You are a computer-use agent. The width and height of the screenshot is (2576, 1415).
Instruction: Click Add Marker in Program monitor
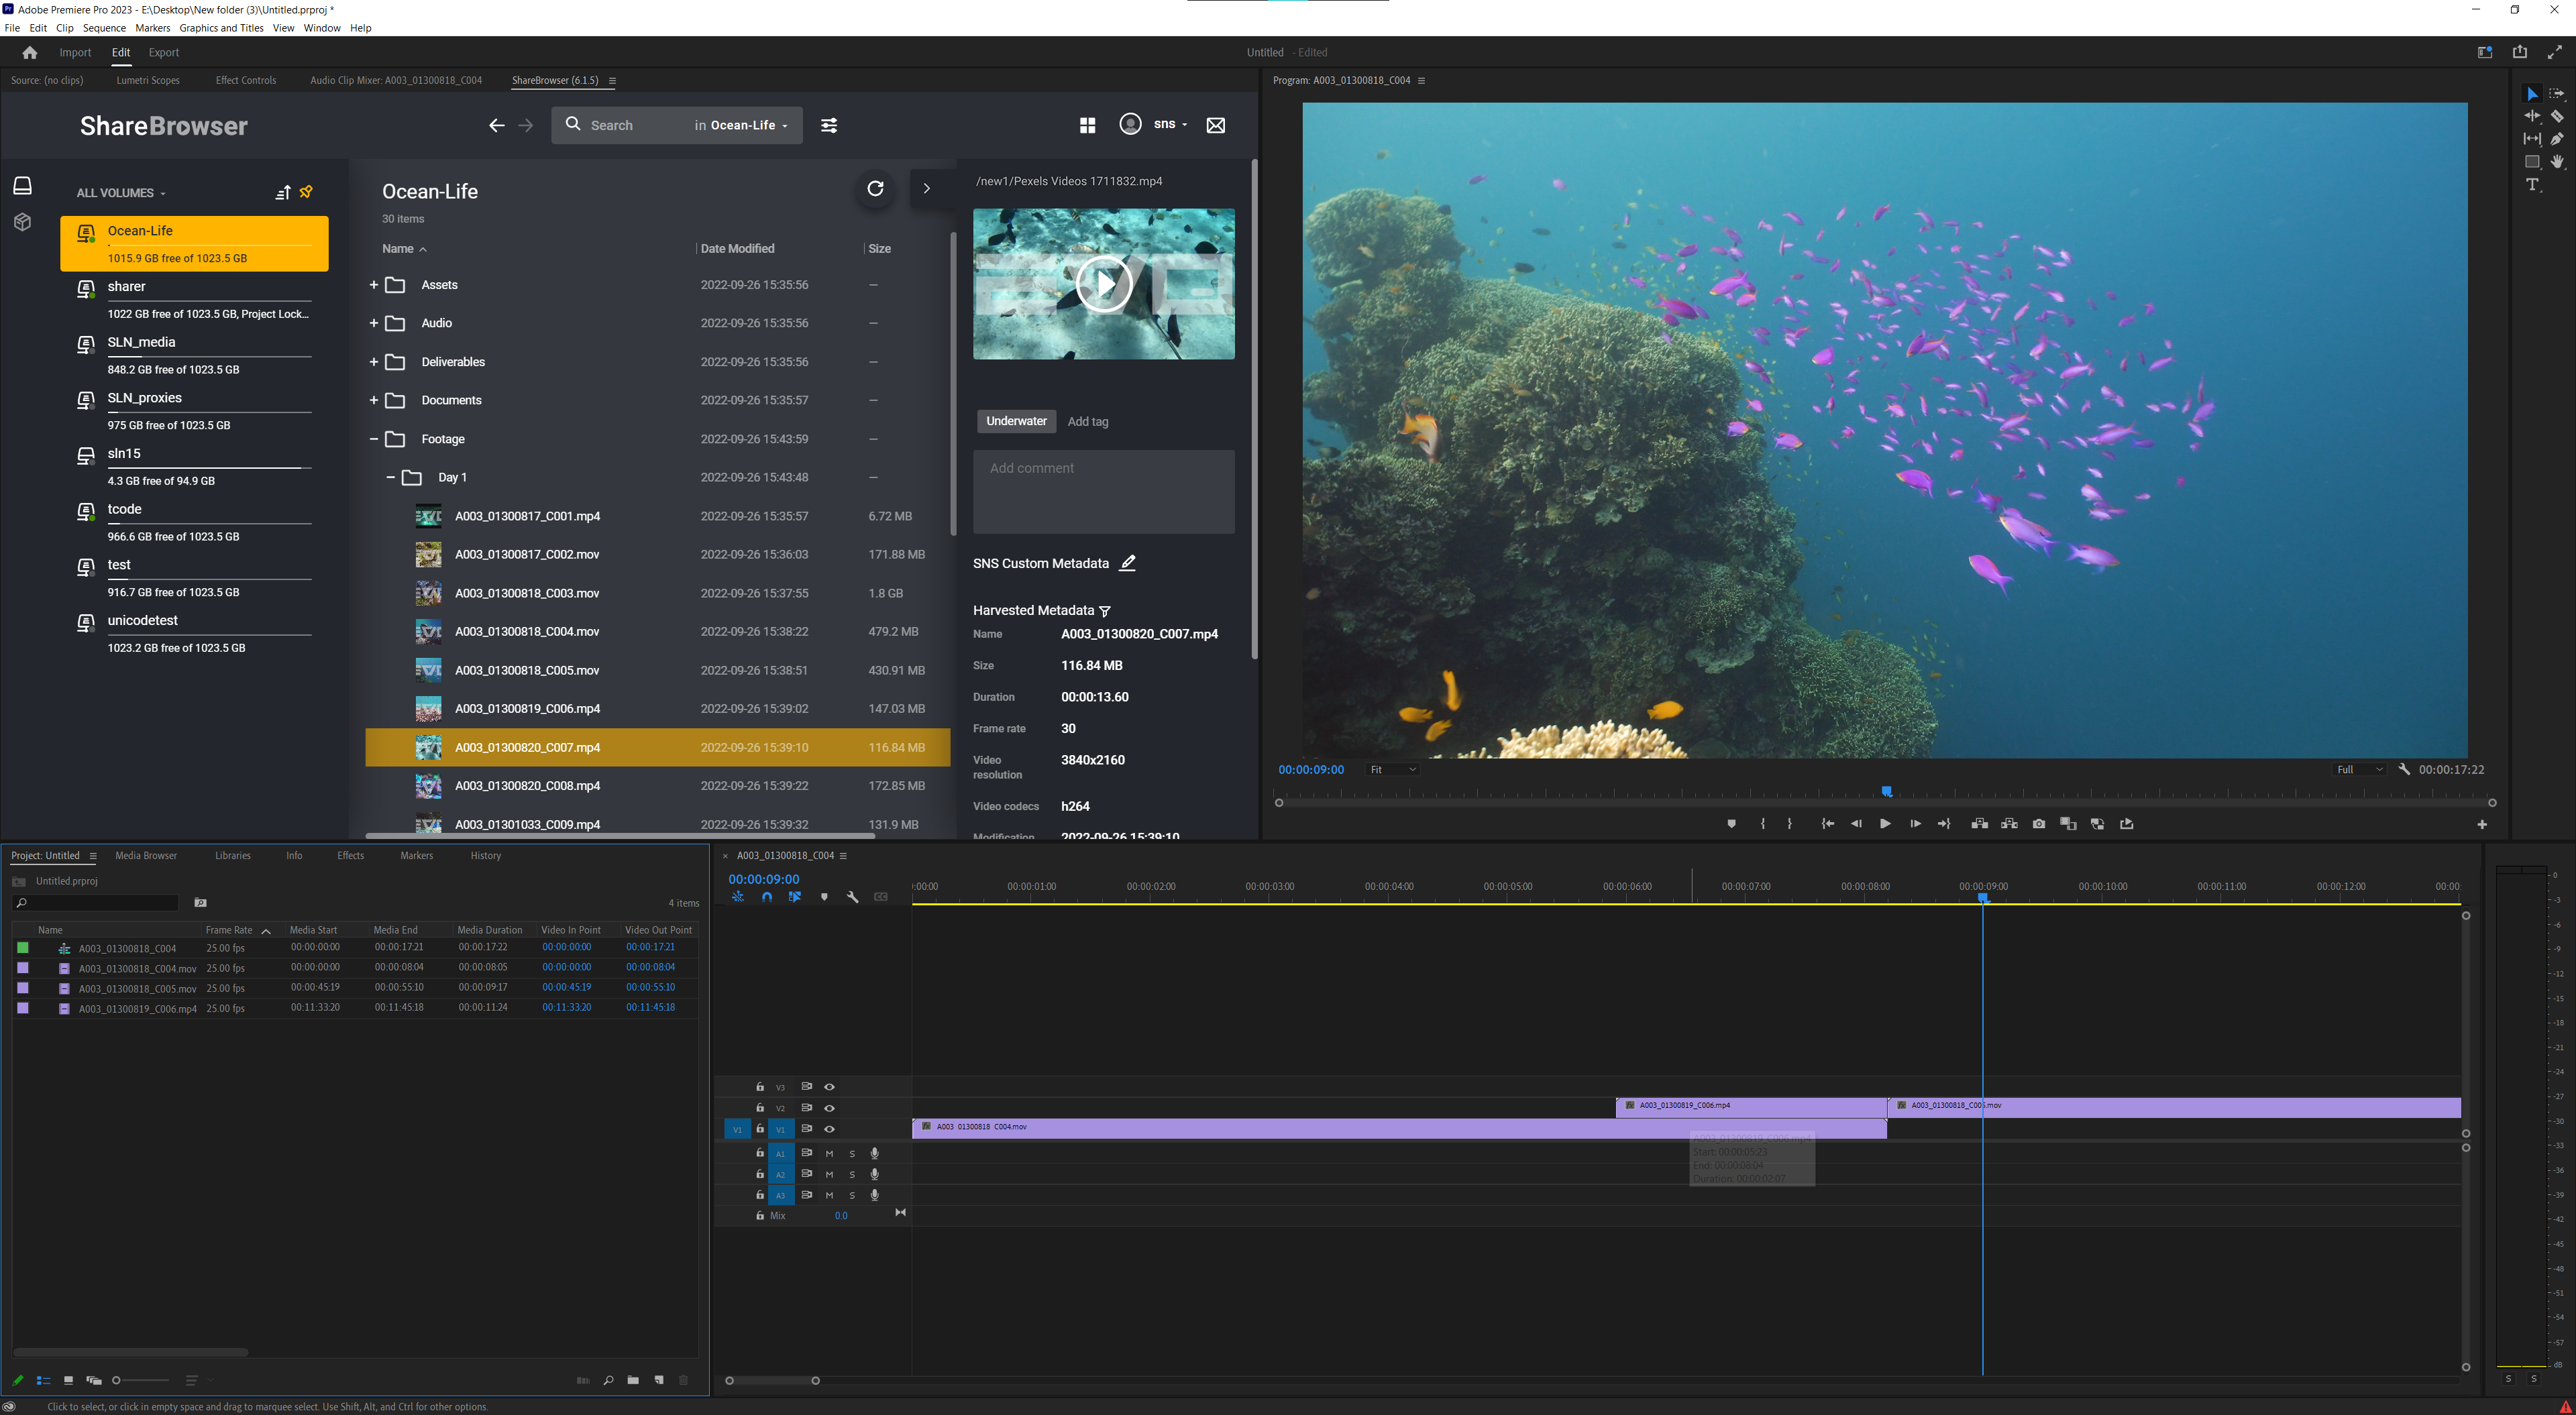(1731, 824)
